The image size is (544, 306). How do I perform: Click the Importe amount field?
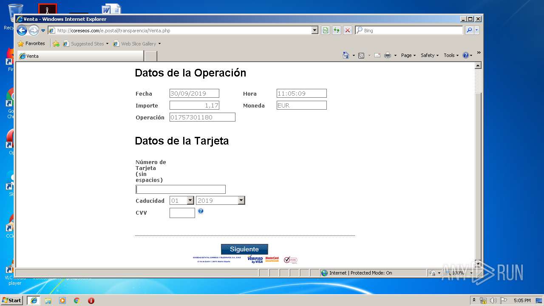(x=194, y=105)
